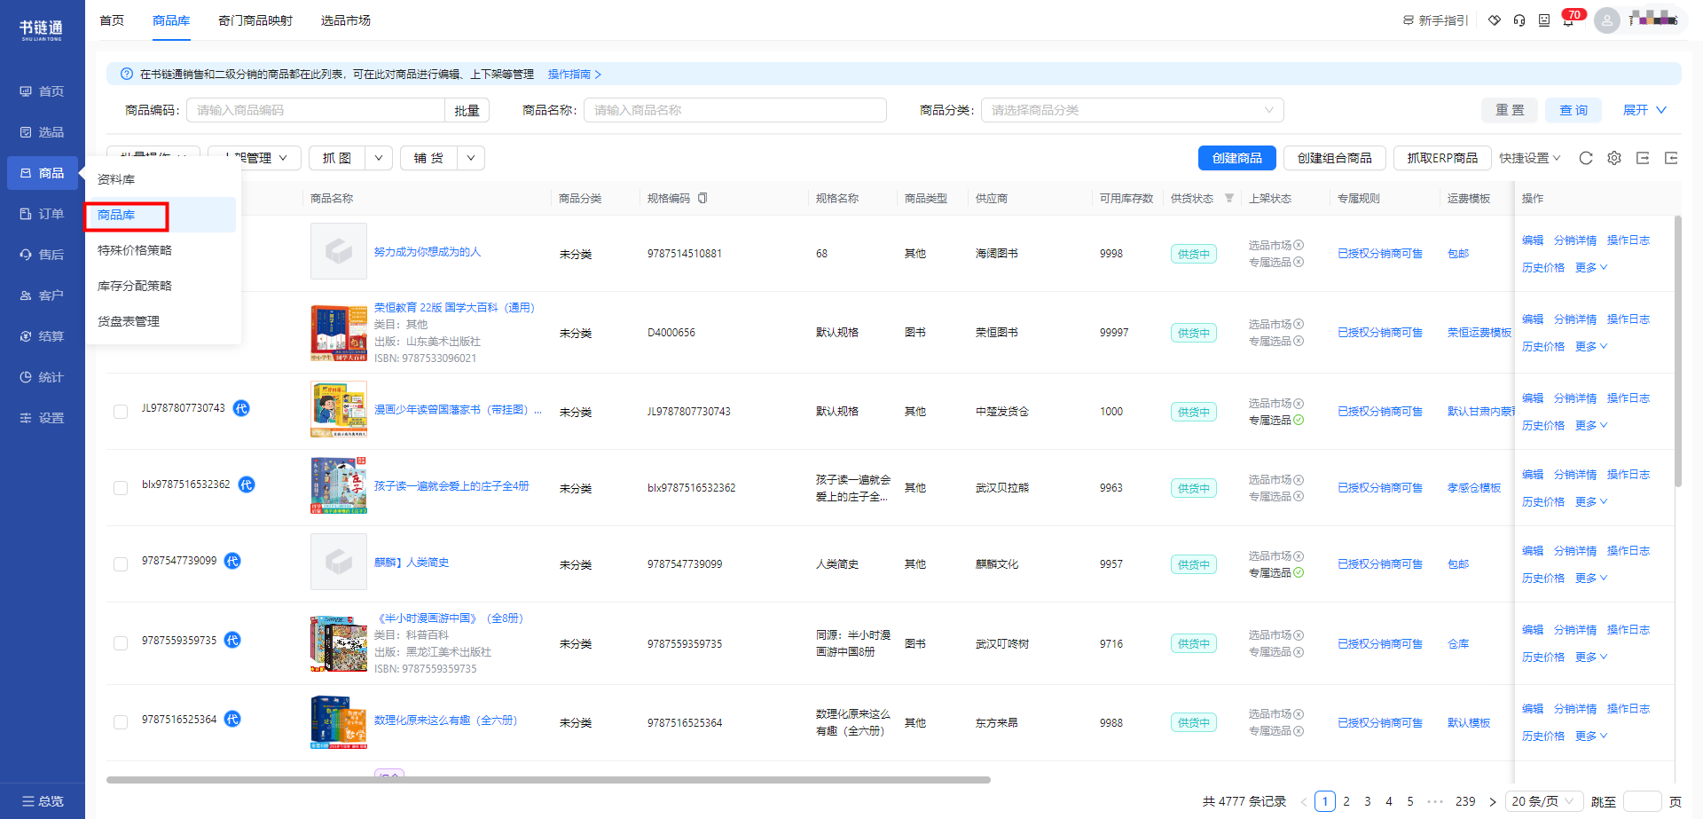Click vertical scrollbar of table
The height and width of the screenshot is (819, 1703).
pyautogui.click(x=1678, y=350)
